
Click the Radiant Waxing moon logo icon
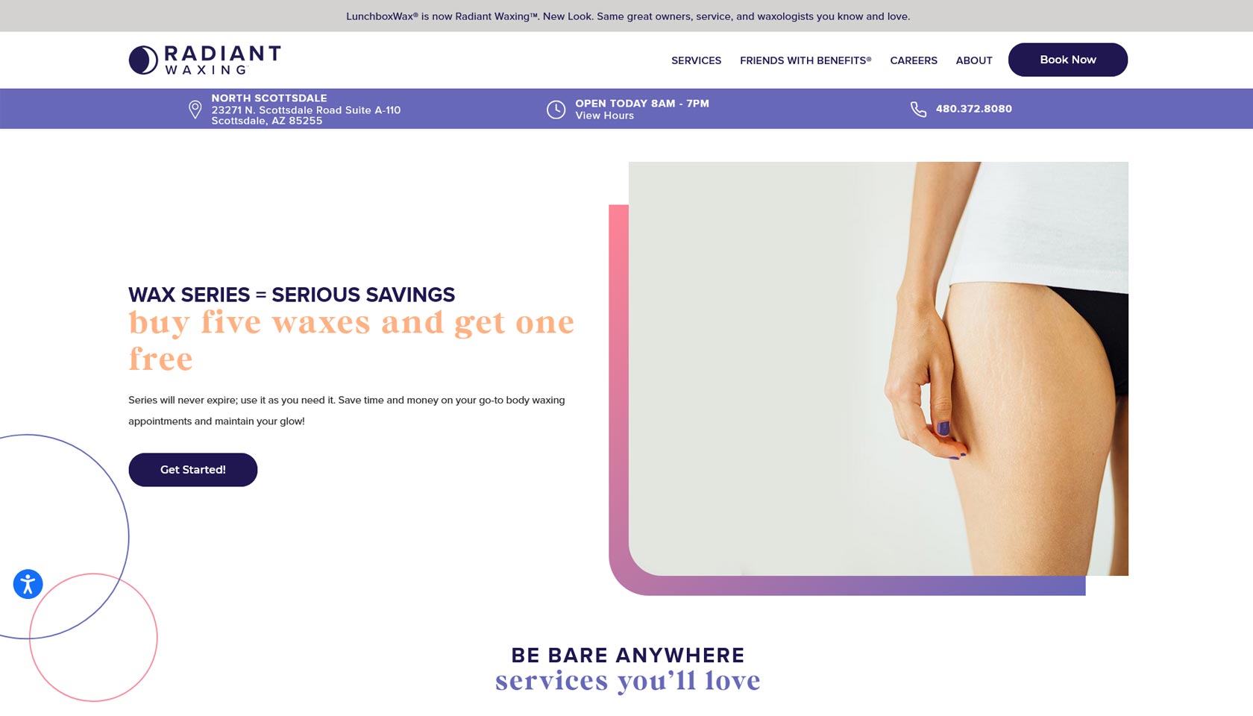pyautogui.click(x=143, y=60)
